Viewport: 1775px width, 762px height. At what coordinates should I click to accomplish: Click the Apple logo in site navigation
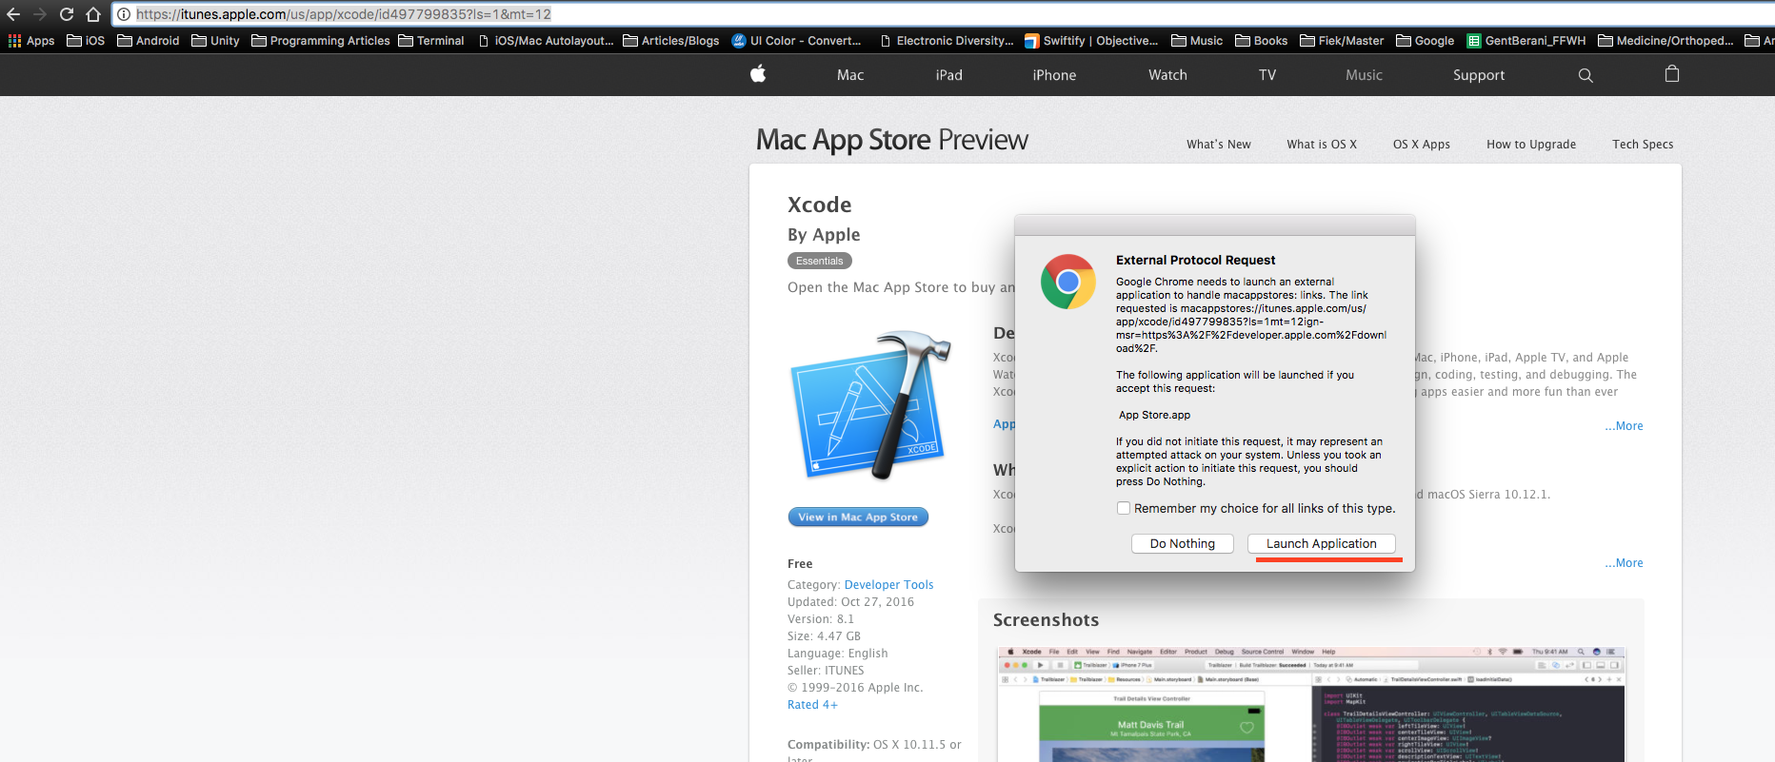[758, 74]
